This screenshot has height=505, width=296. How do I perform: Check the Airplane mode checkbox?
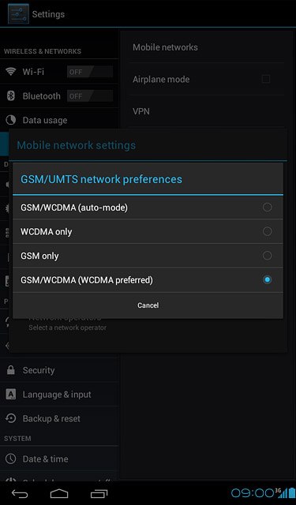(266, 79)
